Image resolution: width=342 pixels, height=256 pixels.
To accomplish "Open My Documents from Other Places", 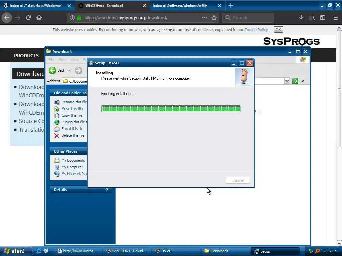I will click(73, 160).
